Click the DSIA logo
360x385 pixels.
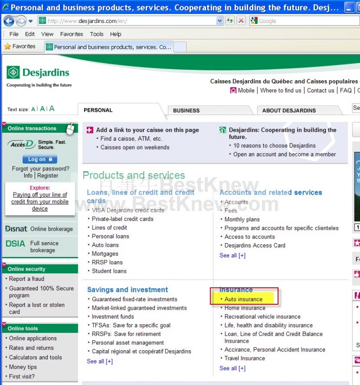tap(15, 243)
